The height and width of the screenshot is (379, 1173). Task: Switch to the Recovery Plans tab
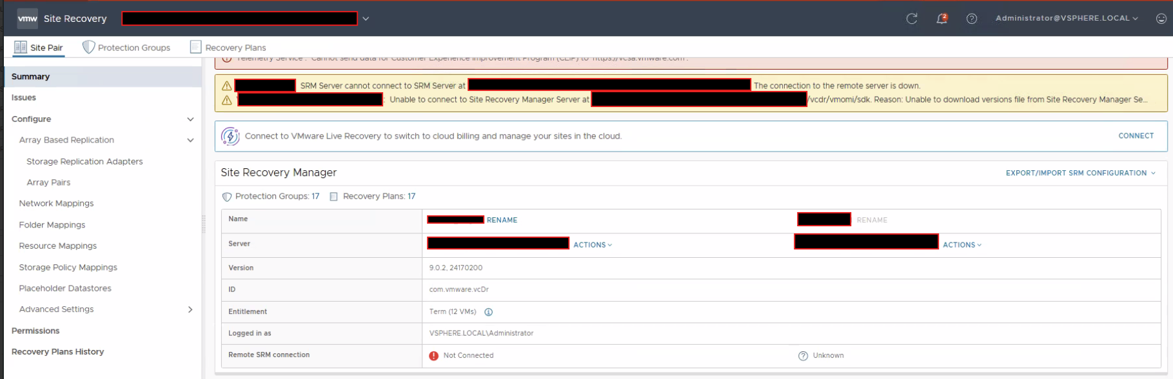(x=235, y=48)
